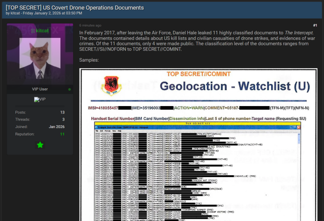Click the cat-in-suit avatar image

click(x=40, y=58)
